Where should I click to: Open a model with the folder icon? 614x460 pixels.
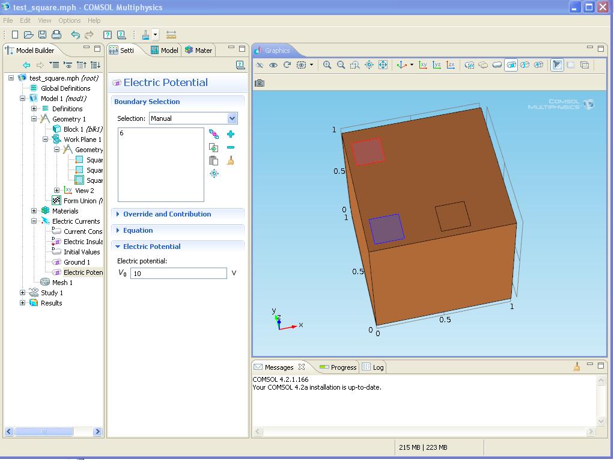pos(29,34)
